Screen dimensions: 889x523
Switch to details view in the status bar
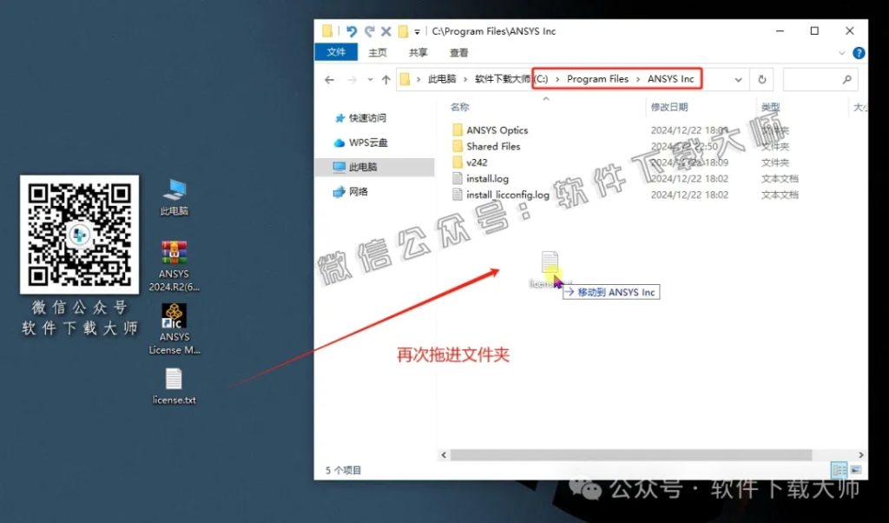click(x=839, y=469)
